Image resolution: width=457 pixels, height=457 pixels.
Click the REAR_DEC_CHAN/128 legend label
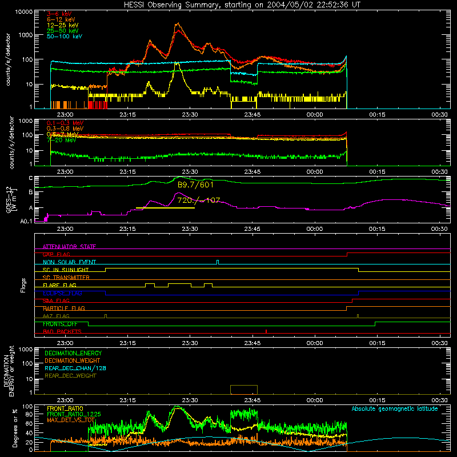[x=75, y=368]
